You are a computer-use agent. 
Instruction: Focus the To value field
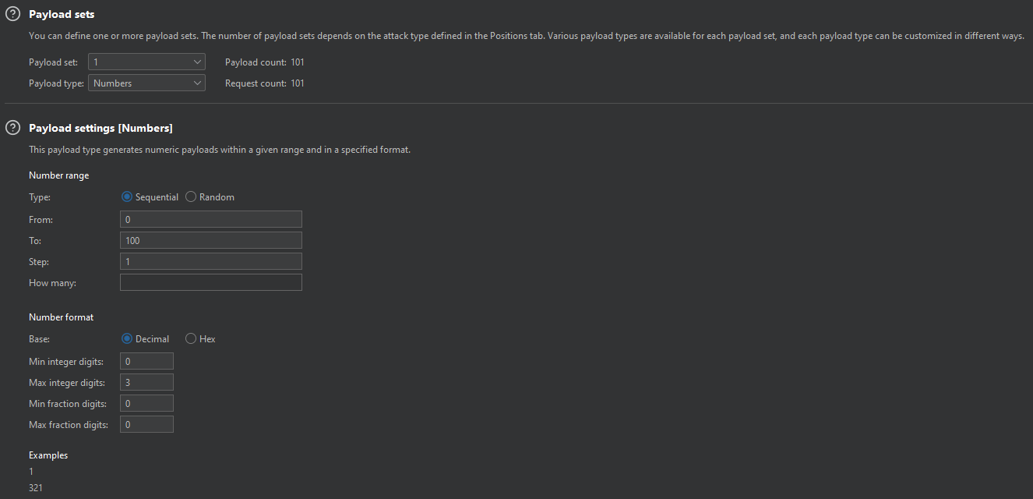[x=210, y=241]
